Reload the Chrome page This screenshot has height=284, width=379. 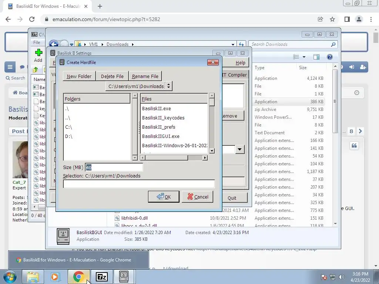(x=32, y=19)
